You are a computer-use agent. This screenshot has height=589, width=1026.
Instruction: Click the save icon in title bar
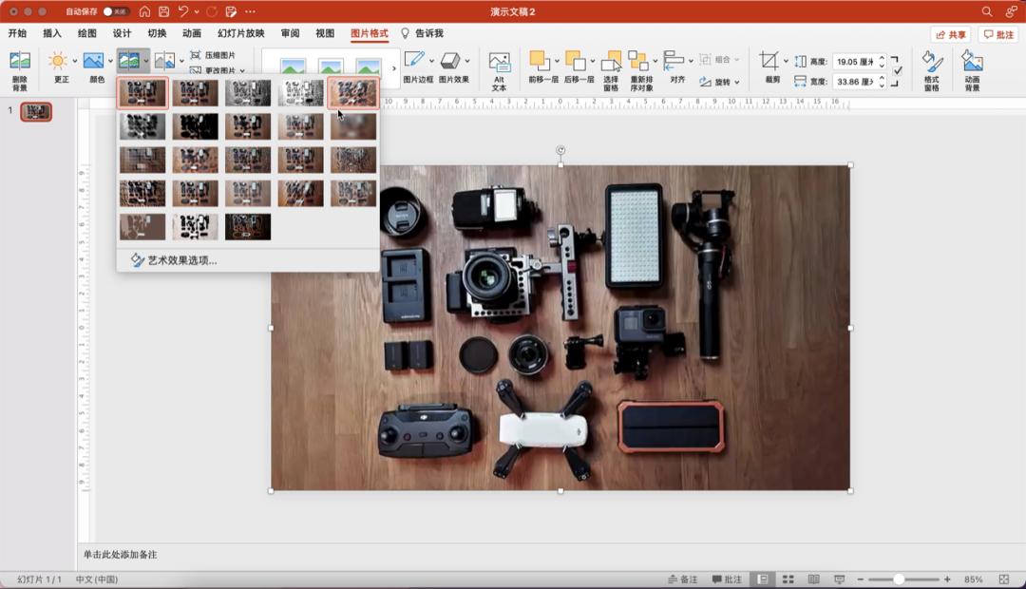tap(163, 11)
